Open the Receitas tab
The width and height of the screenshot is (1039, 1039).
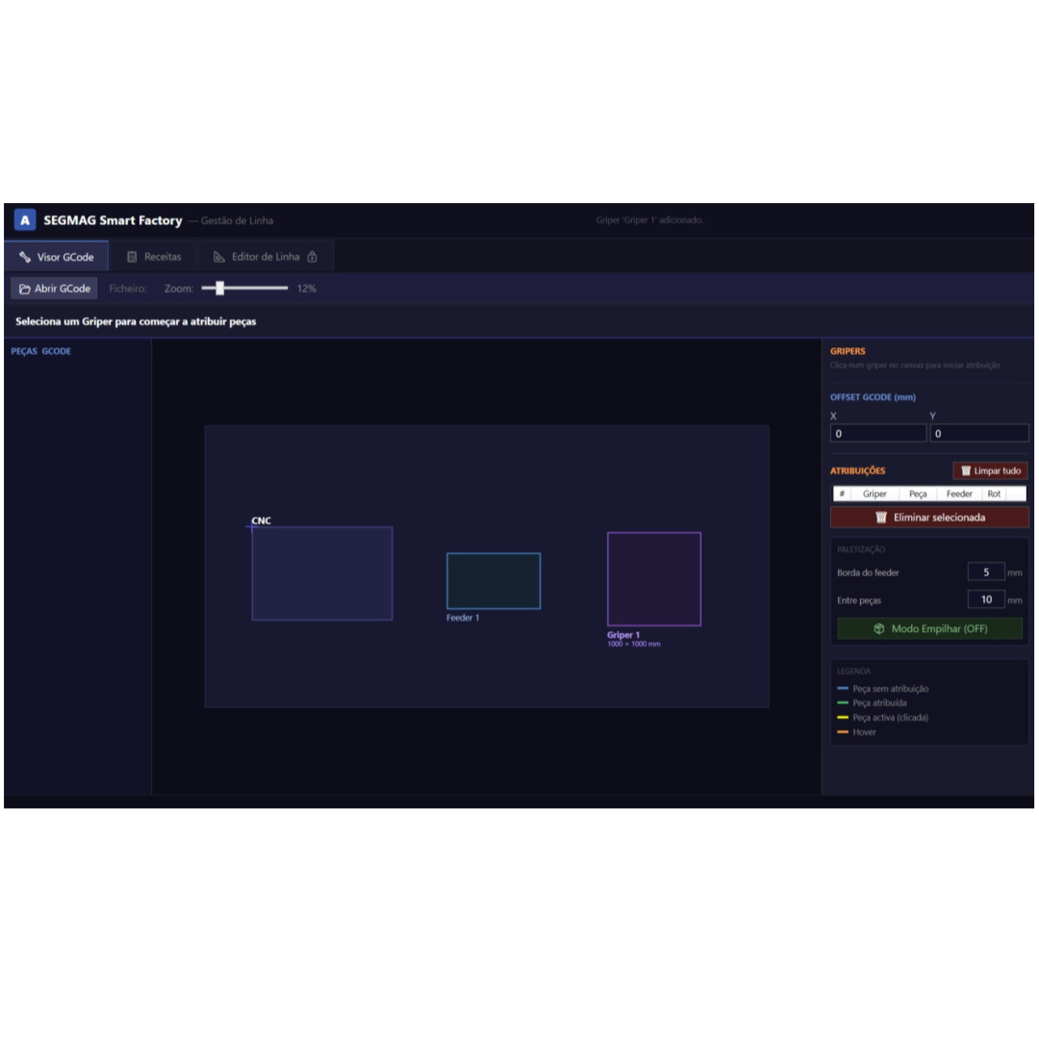154,257
